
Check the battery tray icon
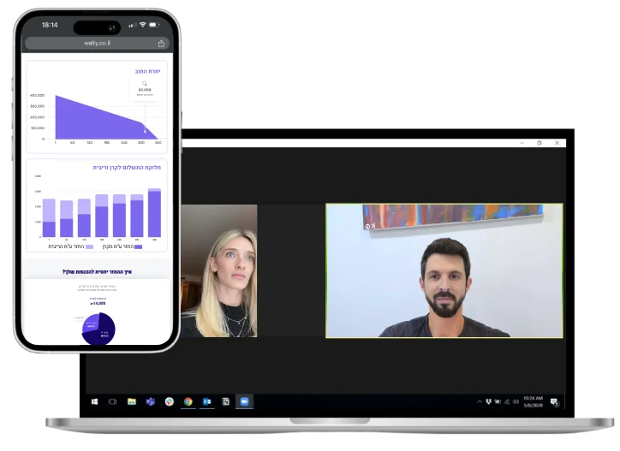pos(498,401)
